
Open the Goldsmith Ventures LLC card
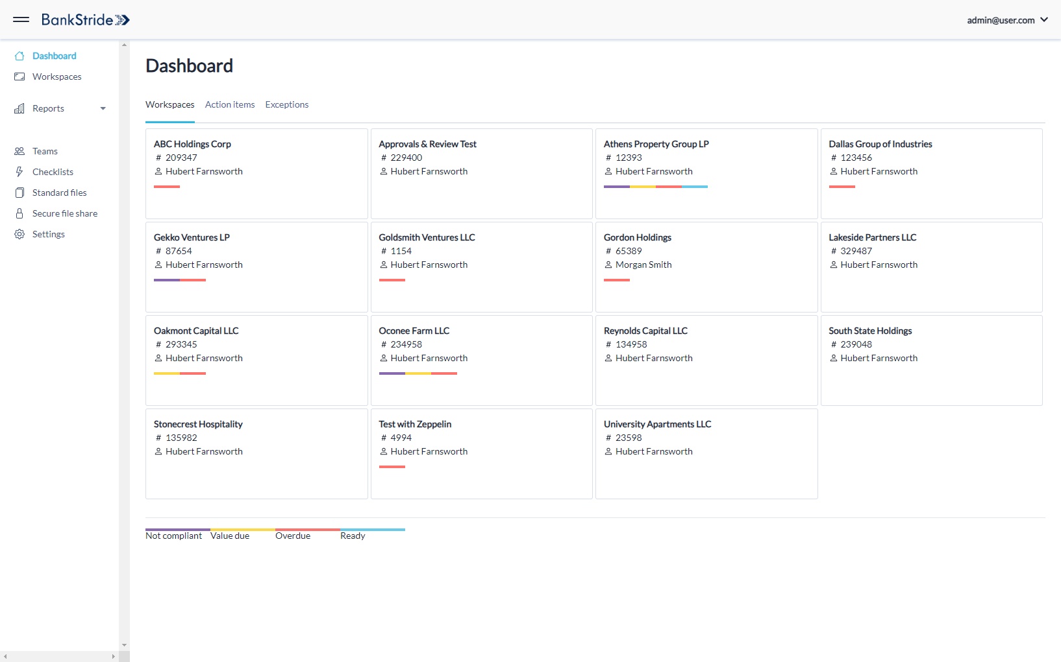(x=482, y=267)
